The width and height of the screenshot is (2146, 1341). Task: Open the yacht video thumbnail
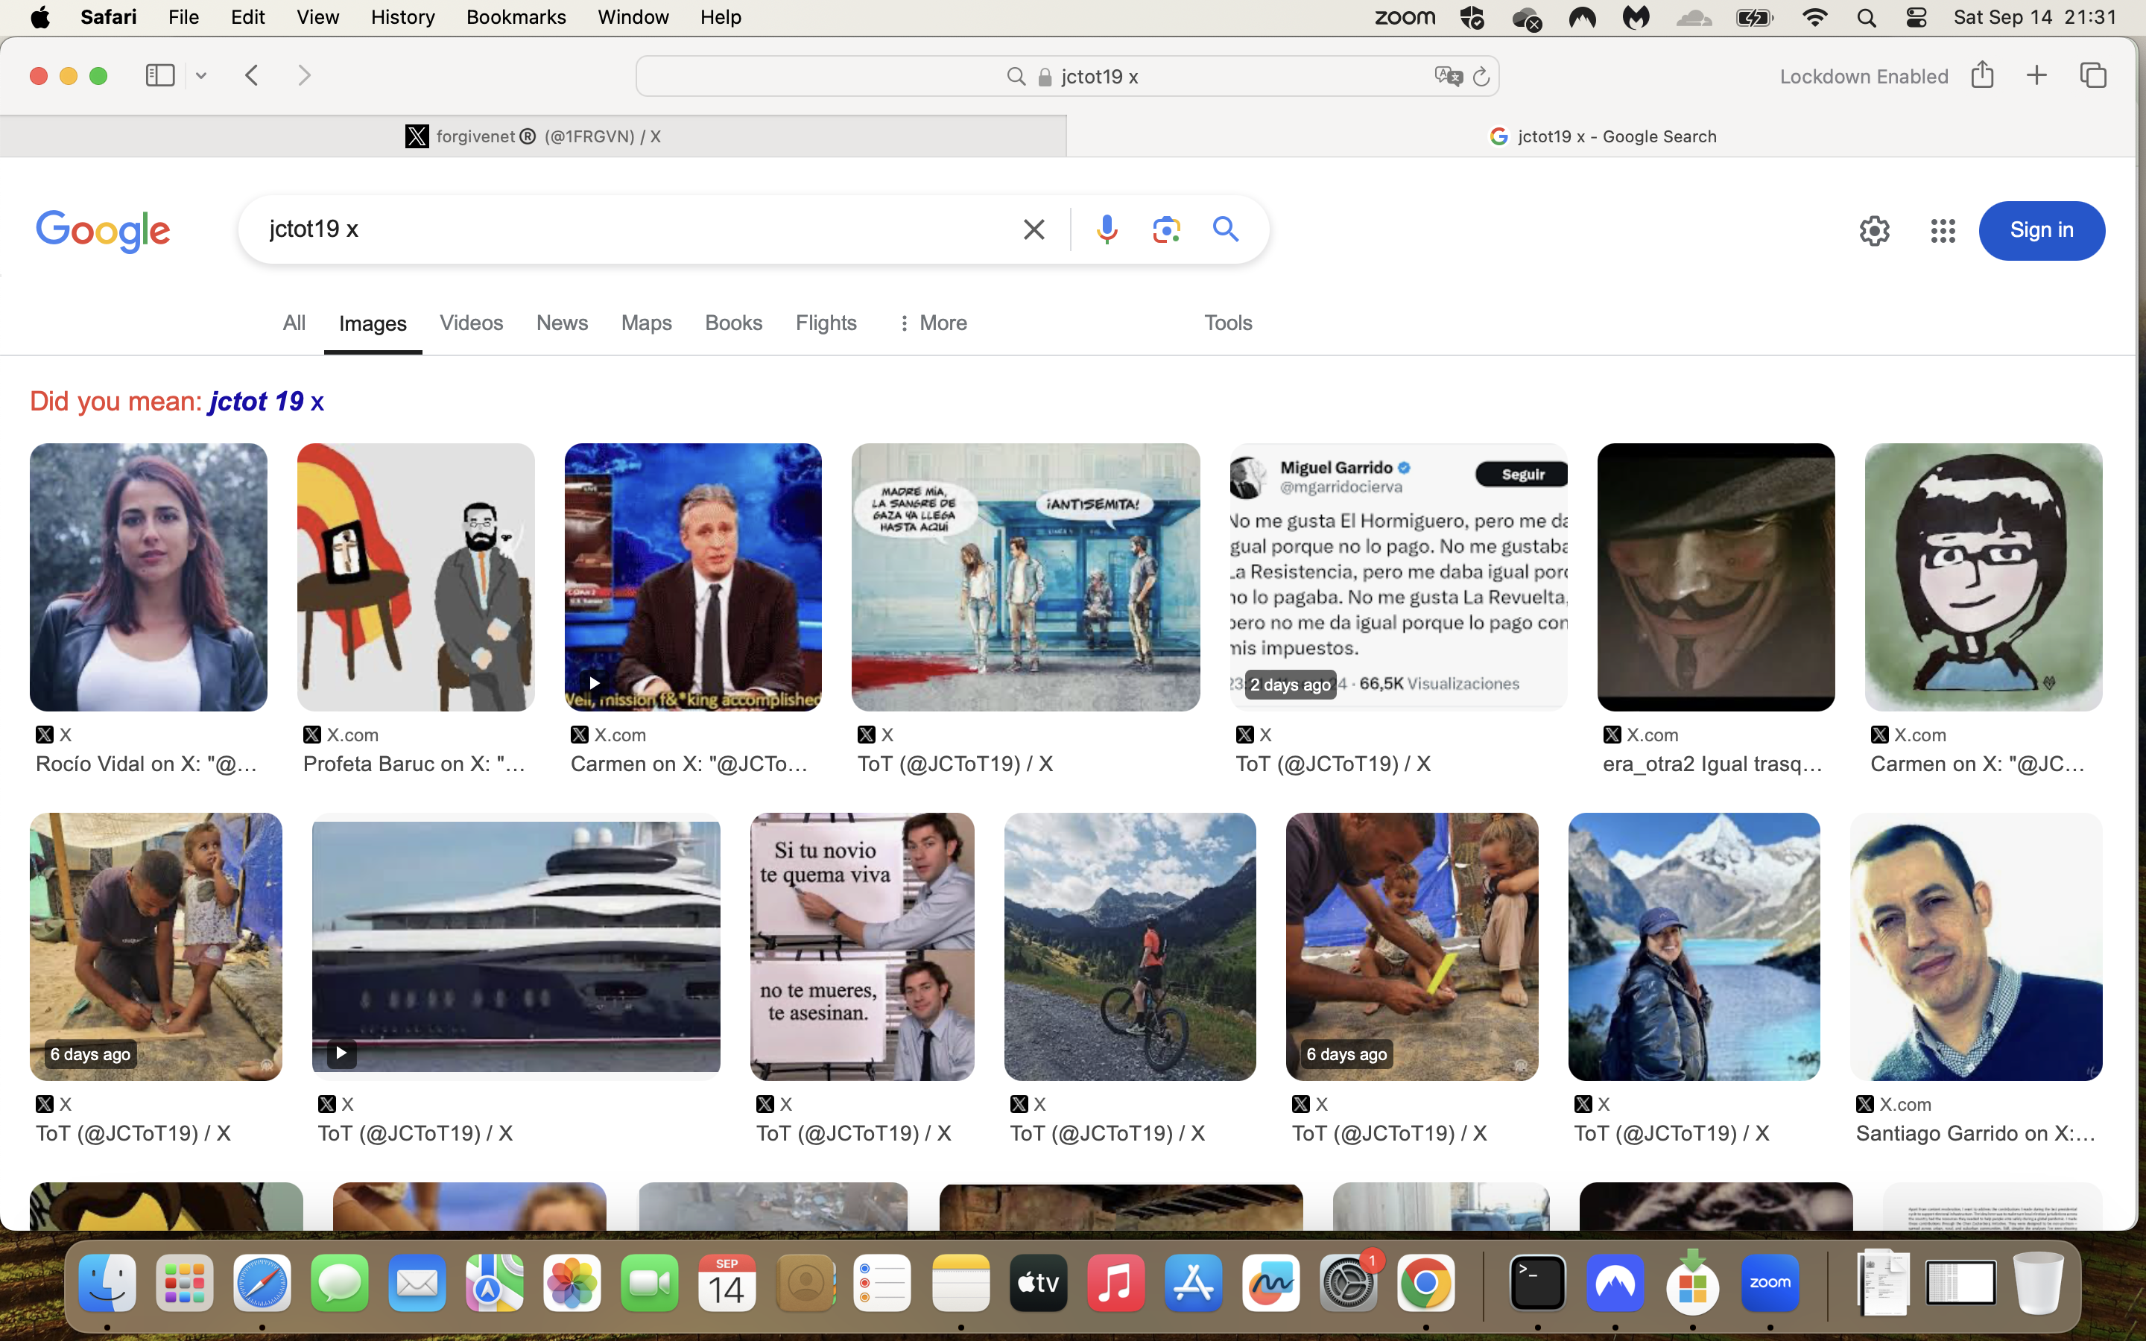tap(516, 946)
